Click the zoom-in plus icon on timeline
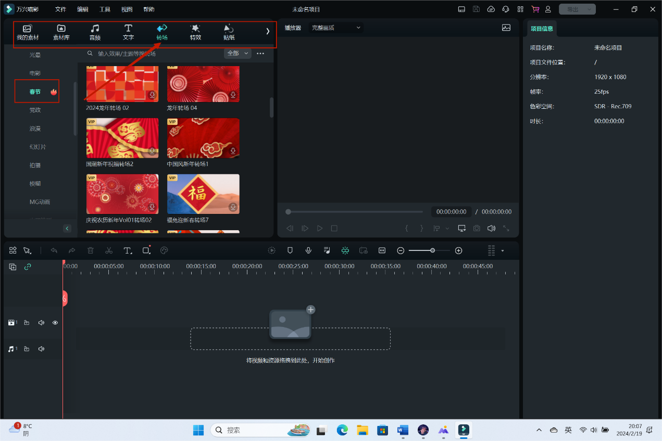This screenshot has height=441, width=662. 458,250
